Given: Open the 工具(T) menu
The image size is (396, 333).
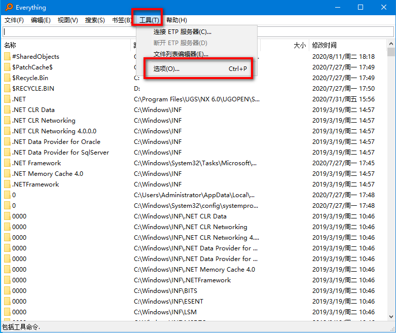Looking at the screenshot, I should (x=149, y=20).
